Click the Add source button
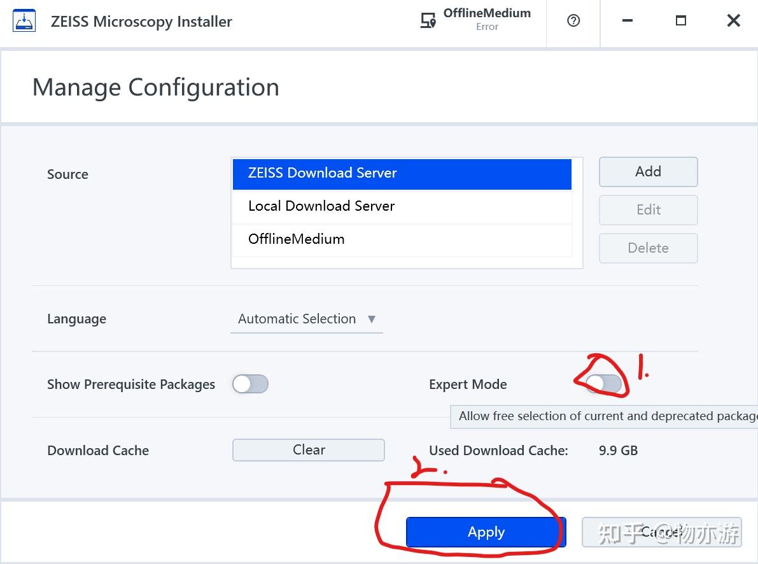This screenshot has height=564, width=758. click(x=648, y=172)
